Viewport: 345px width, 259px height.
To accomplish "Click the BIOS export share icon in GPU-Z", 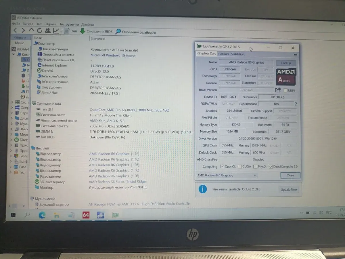I will coord(278,90).
